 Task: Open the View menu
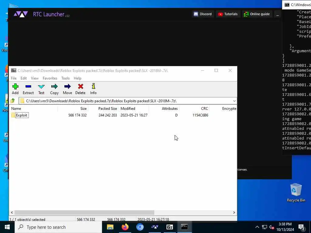click(x=35, y=78)
